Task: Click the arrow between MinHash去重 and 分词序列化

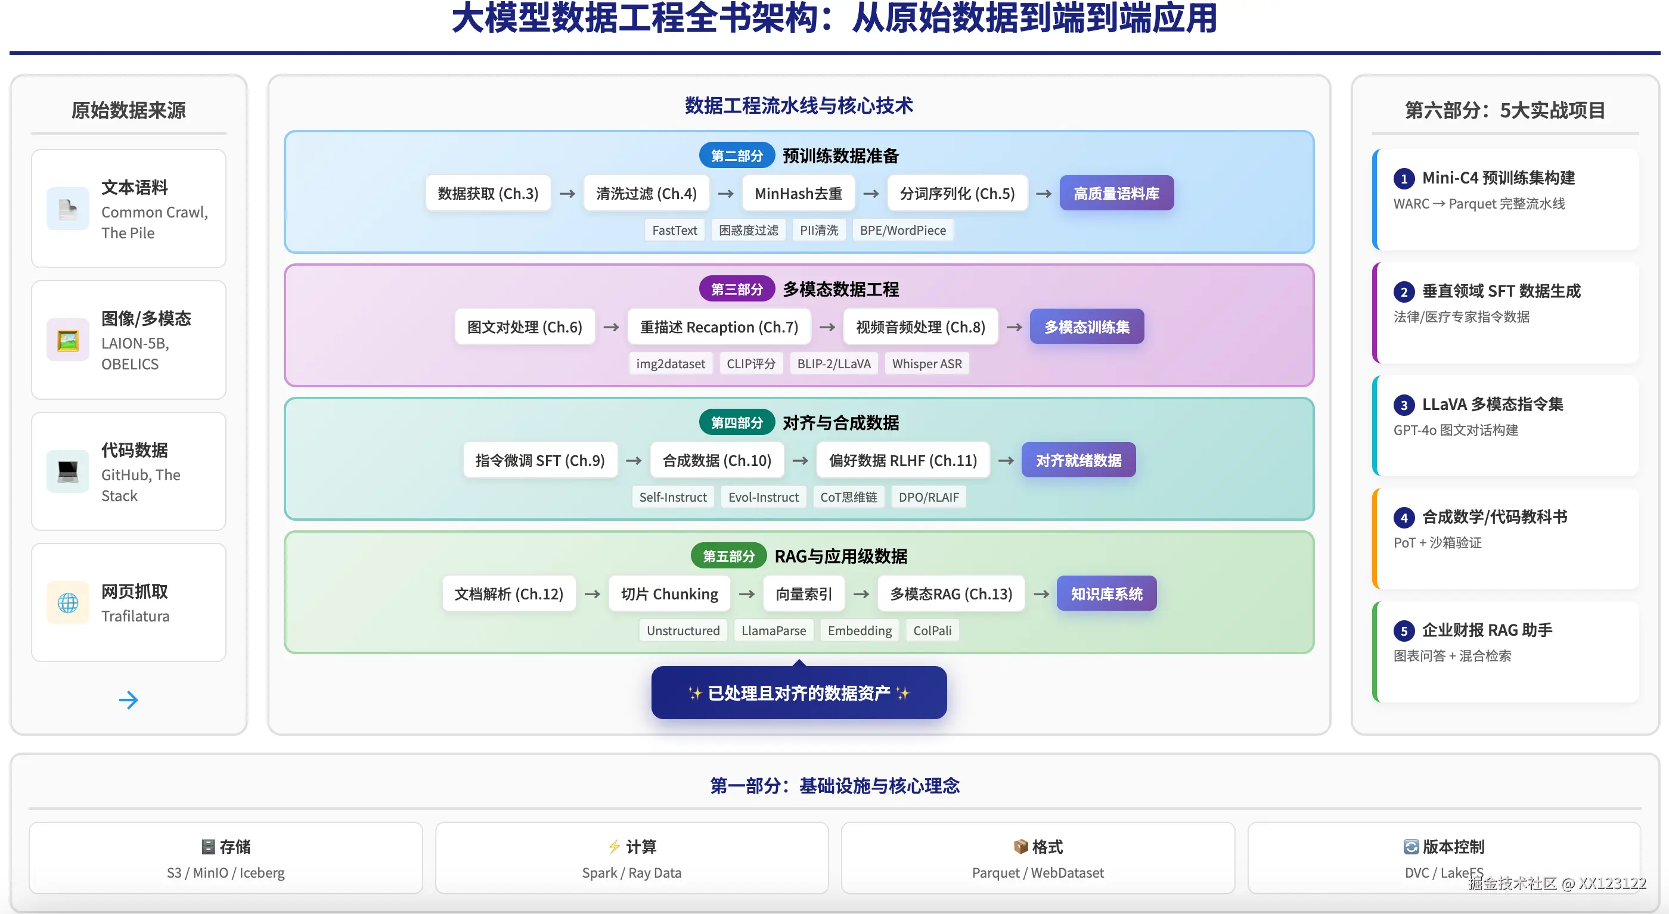Action: coord(870,192)
